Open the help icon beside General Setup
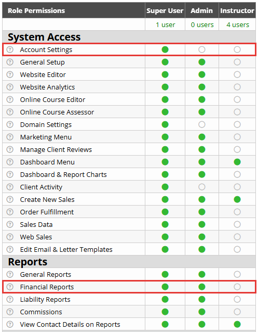Screen dimensions: 258x332 coord(10,62)
